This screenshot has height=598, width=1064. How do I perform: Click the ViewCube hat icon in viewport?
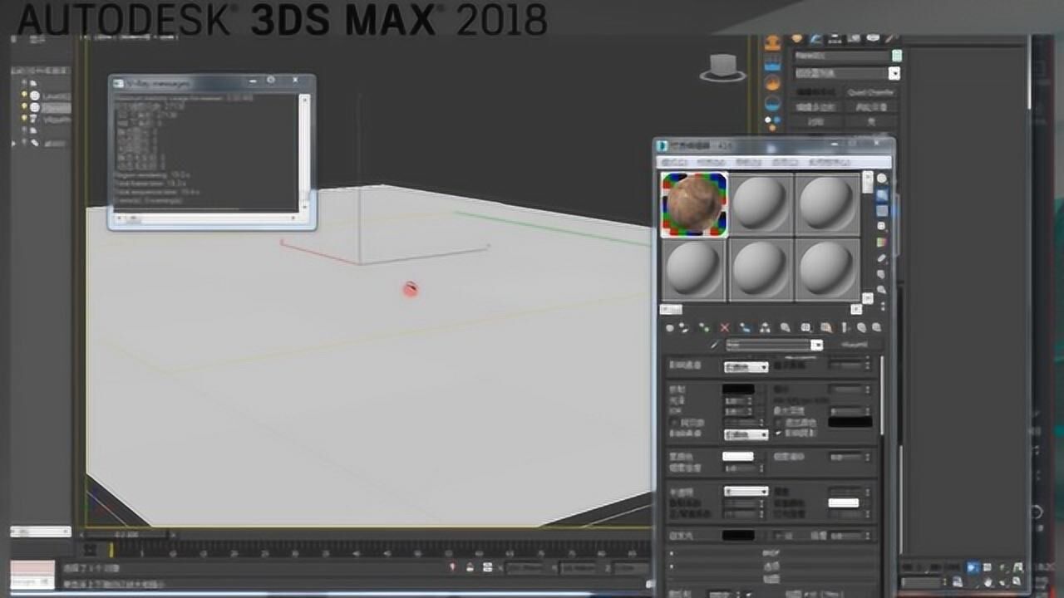722,67
